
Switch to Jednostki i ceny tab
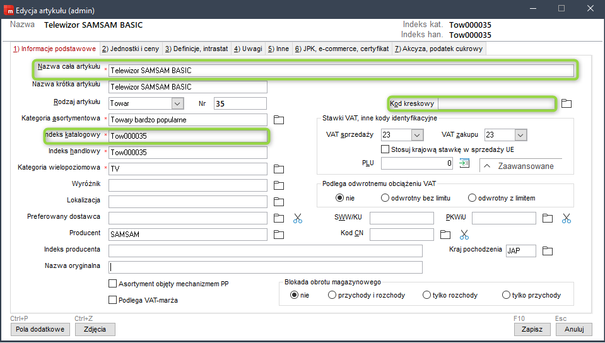coord(131,49)
